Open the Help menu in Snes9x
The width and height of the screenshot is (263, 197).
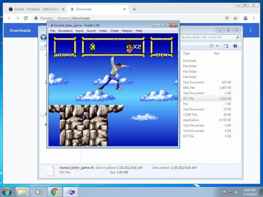point(139,31)
